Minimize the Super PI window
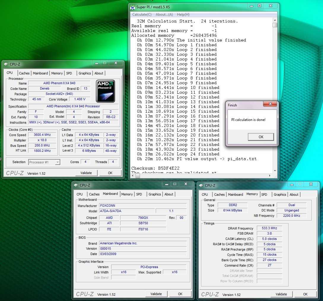323x301 pixels. [x=251, y=6]
